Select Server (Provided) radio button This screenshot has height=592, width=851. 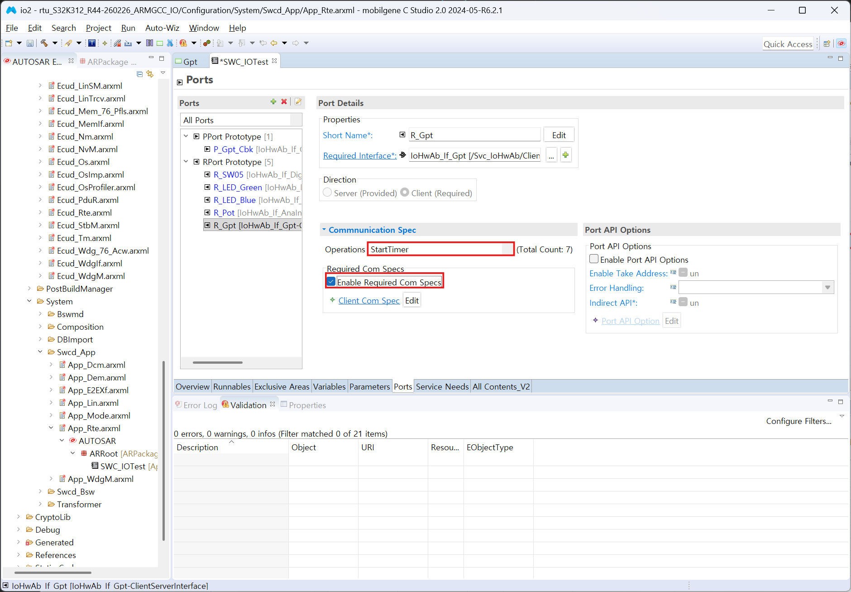click(327, 193)
